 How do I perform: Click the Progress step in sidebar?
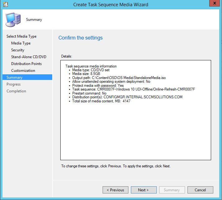(x=13, y=84)
